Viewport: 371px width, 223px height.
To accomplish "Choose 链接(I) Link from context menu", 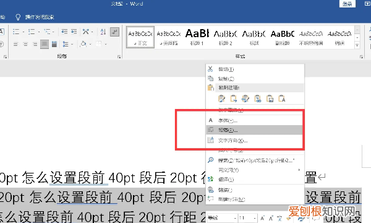I will point(255,190).
